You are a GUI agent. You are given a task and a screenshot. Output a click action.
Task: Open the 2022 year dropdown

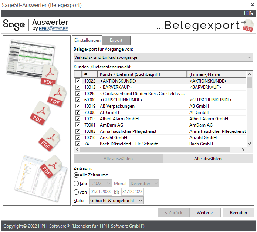(101, 183)
